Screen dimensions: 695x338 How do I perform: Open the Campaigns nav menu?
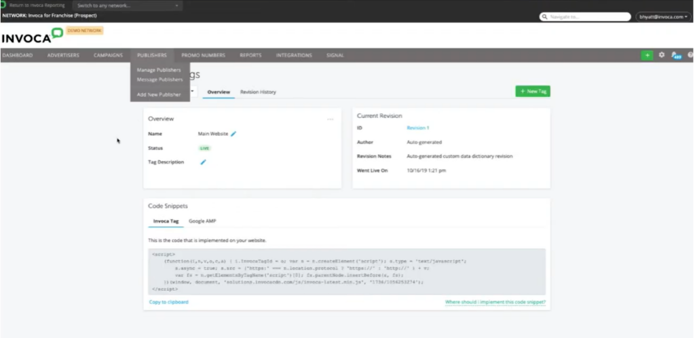tap(108, 56)
